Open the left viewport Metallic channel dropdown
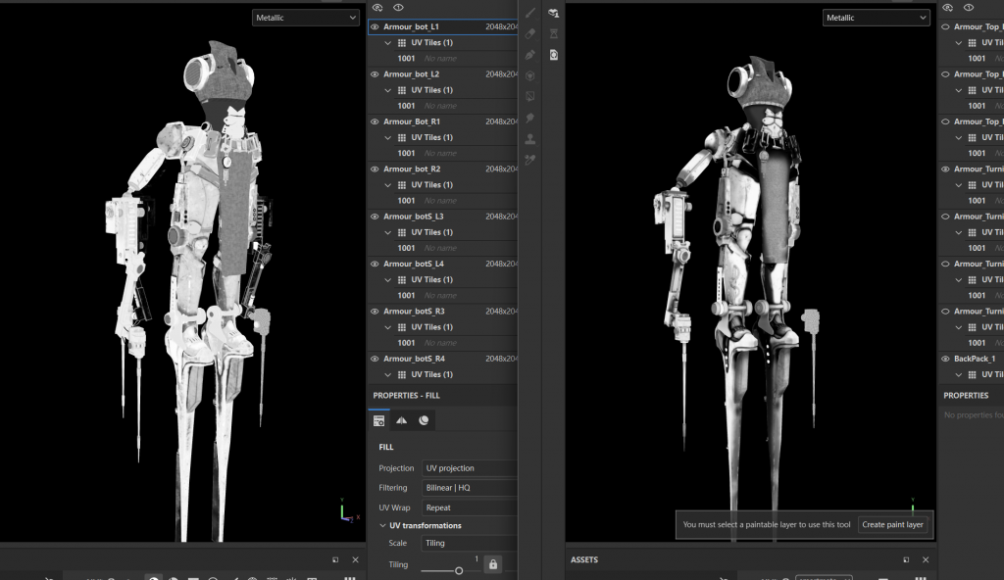The width and height of the screenshot is (1004, 580). (x=305, y=18)
